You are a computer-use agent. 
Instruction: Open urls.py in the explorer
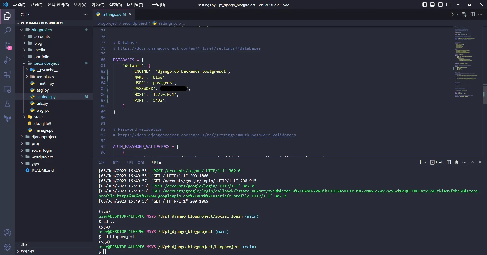tap(42, 103)
